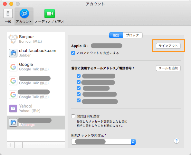Select the iMessage account row

(36, 122)
